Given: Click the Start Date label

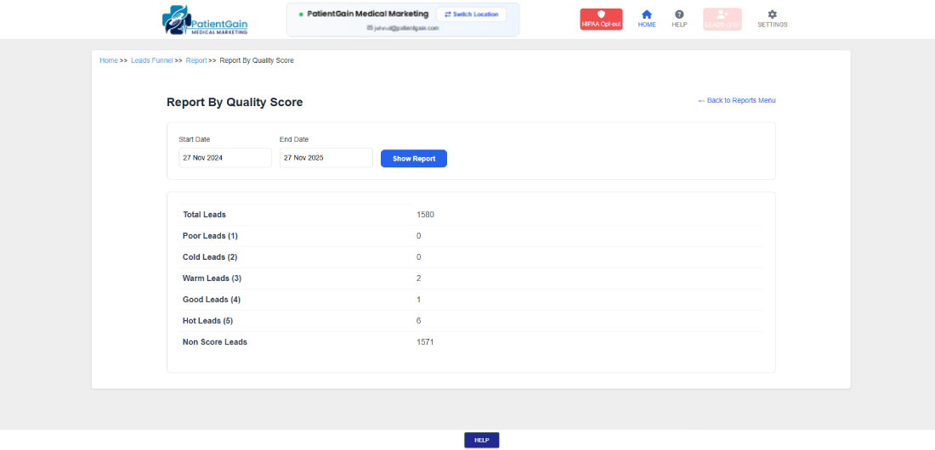Looking at the screenshot, I should [195, 139].
